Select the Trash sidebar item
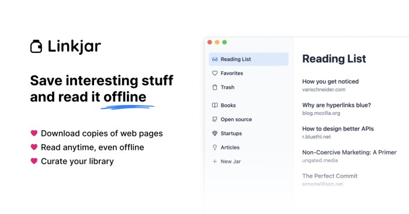 click(248, 87)
